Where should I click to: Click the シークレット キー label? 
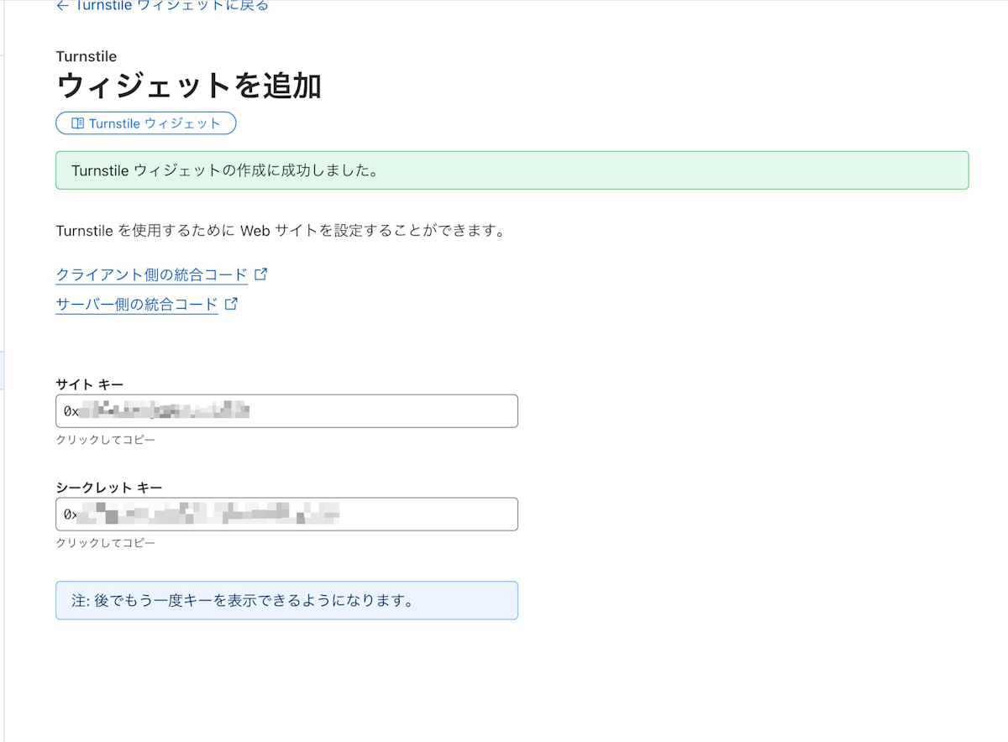coord(109,488)
